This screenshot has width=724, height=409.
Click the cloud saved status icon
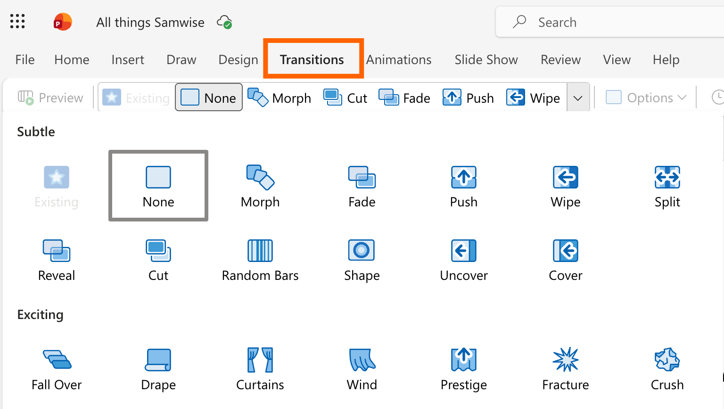[224, 22]
